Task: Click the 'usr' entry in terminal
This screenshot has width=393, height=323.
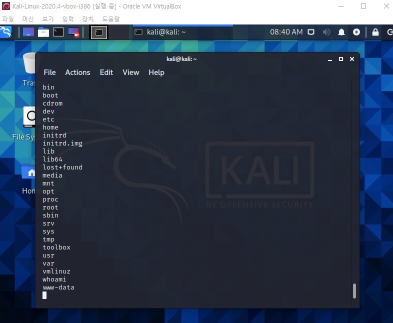Action: 48,255
